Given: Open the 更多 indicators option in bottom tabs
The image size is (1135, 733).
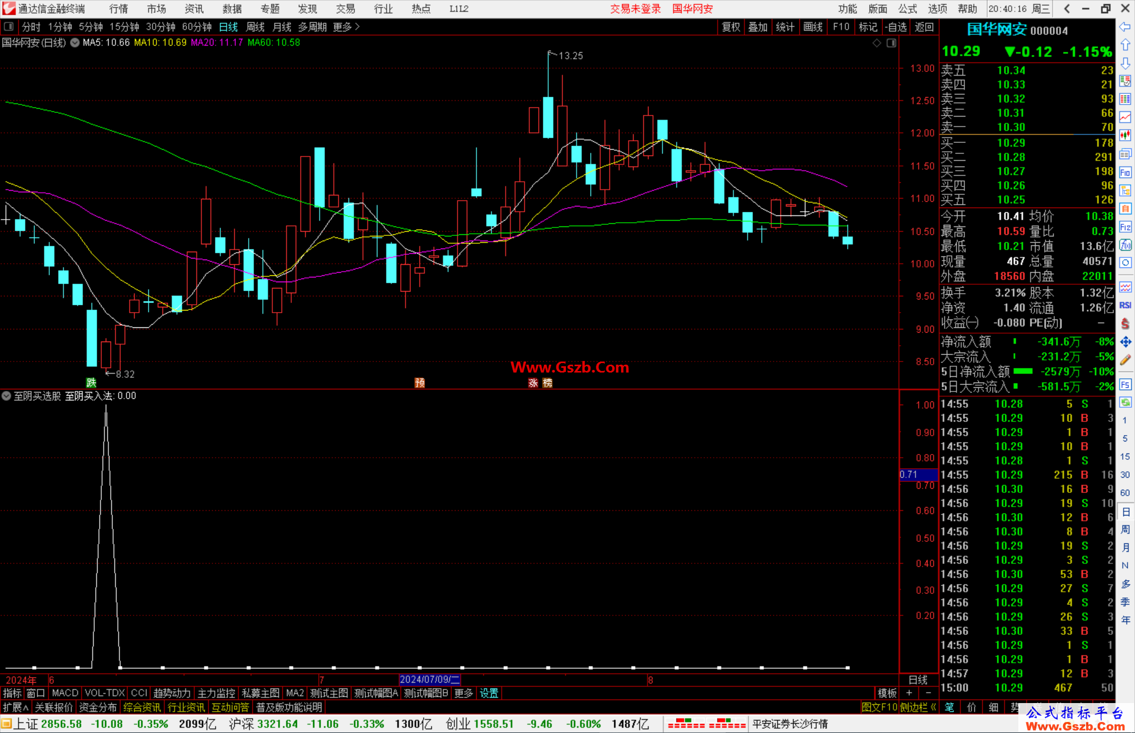Looking at the screenshot, I should coord(463,693).
